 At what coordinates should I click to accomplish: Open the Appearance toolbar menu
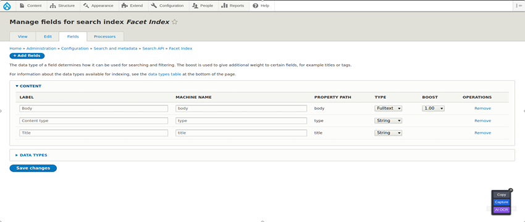(x=98, y=6)
